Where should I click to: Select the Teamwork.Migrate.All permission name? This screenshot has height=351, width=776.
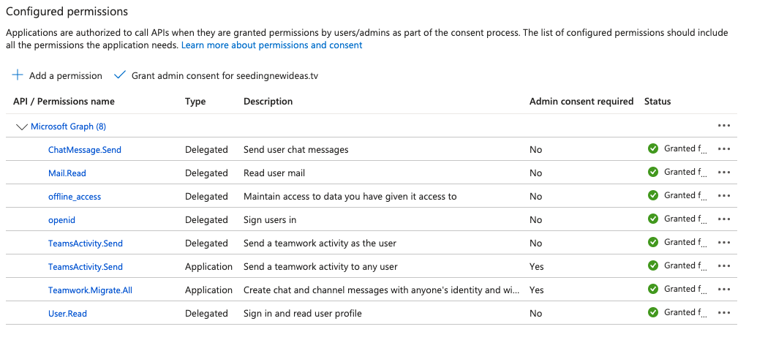[90, 290]
